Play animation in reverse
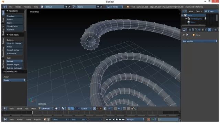 pos(113,120)
